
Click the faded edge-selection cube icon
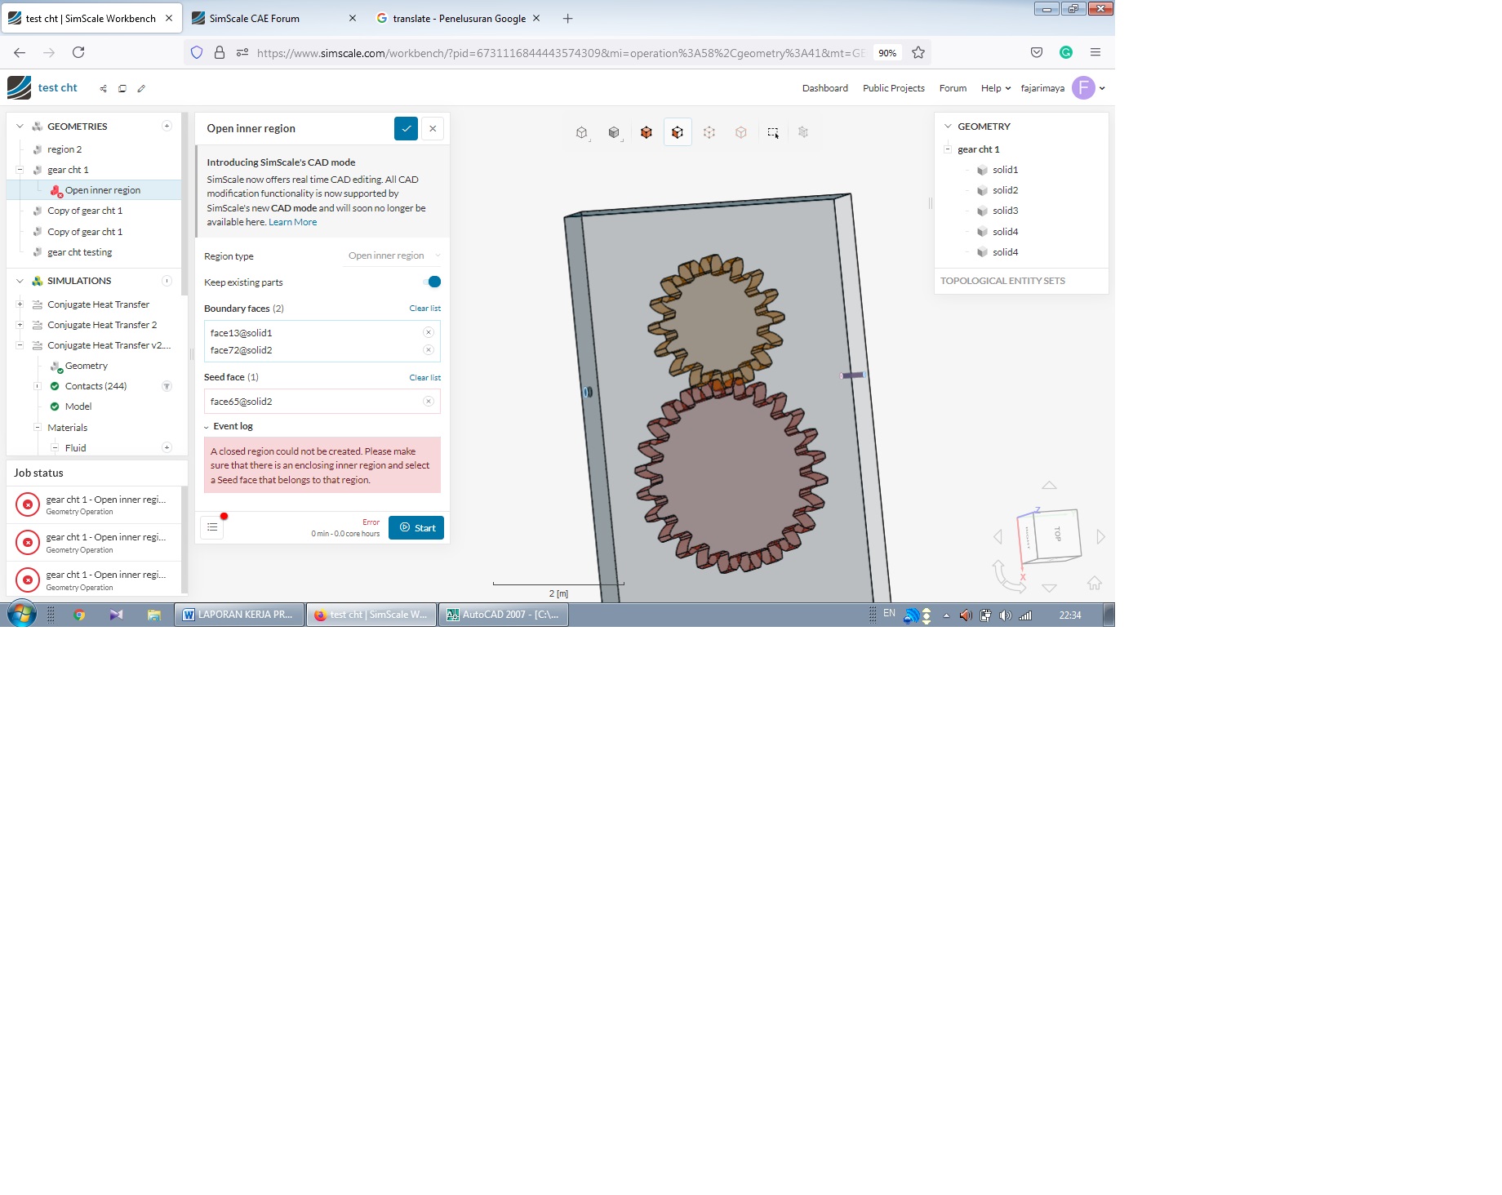pyautogui.click(x=741, y=132)
